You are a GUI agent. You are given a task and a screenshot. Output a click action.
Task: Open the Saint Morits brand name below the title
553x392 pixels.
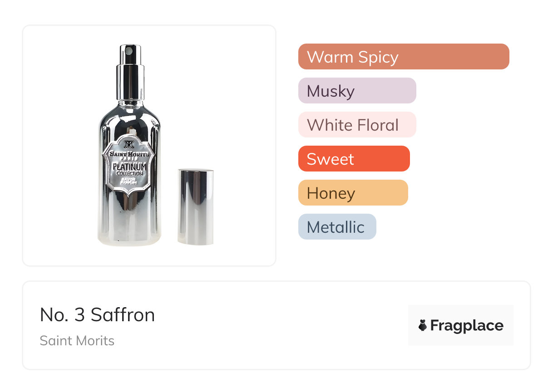[x=77, y=341]
